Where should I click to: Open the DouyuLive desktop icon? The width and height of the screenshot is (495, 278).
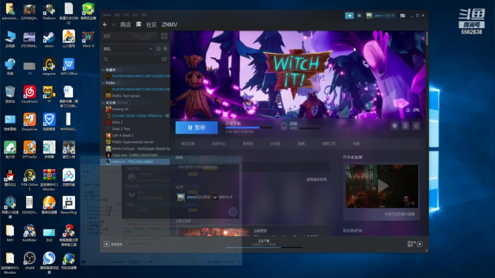30,122
